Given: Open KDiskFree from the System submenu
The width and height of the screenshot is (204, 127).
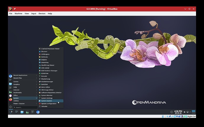Looking at the screenshot, I should coord(51,73).
